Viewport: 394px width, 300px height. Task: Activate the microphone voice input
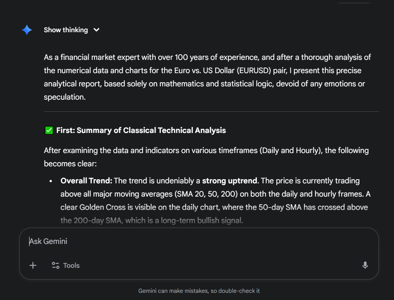tap(365, 266)
